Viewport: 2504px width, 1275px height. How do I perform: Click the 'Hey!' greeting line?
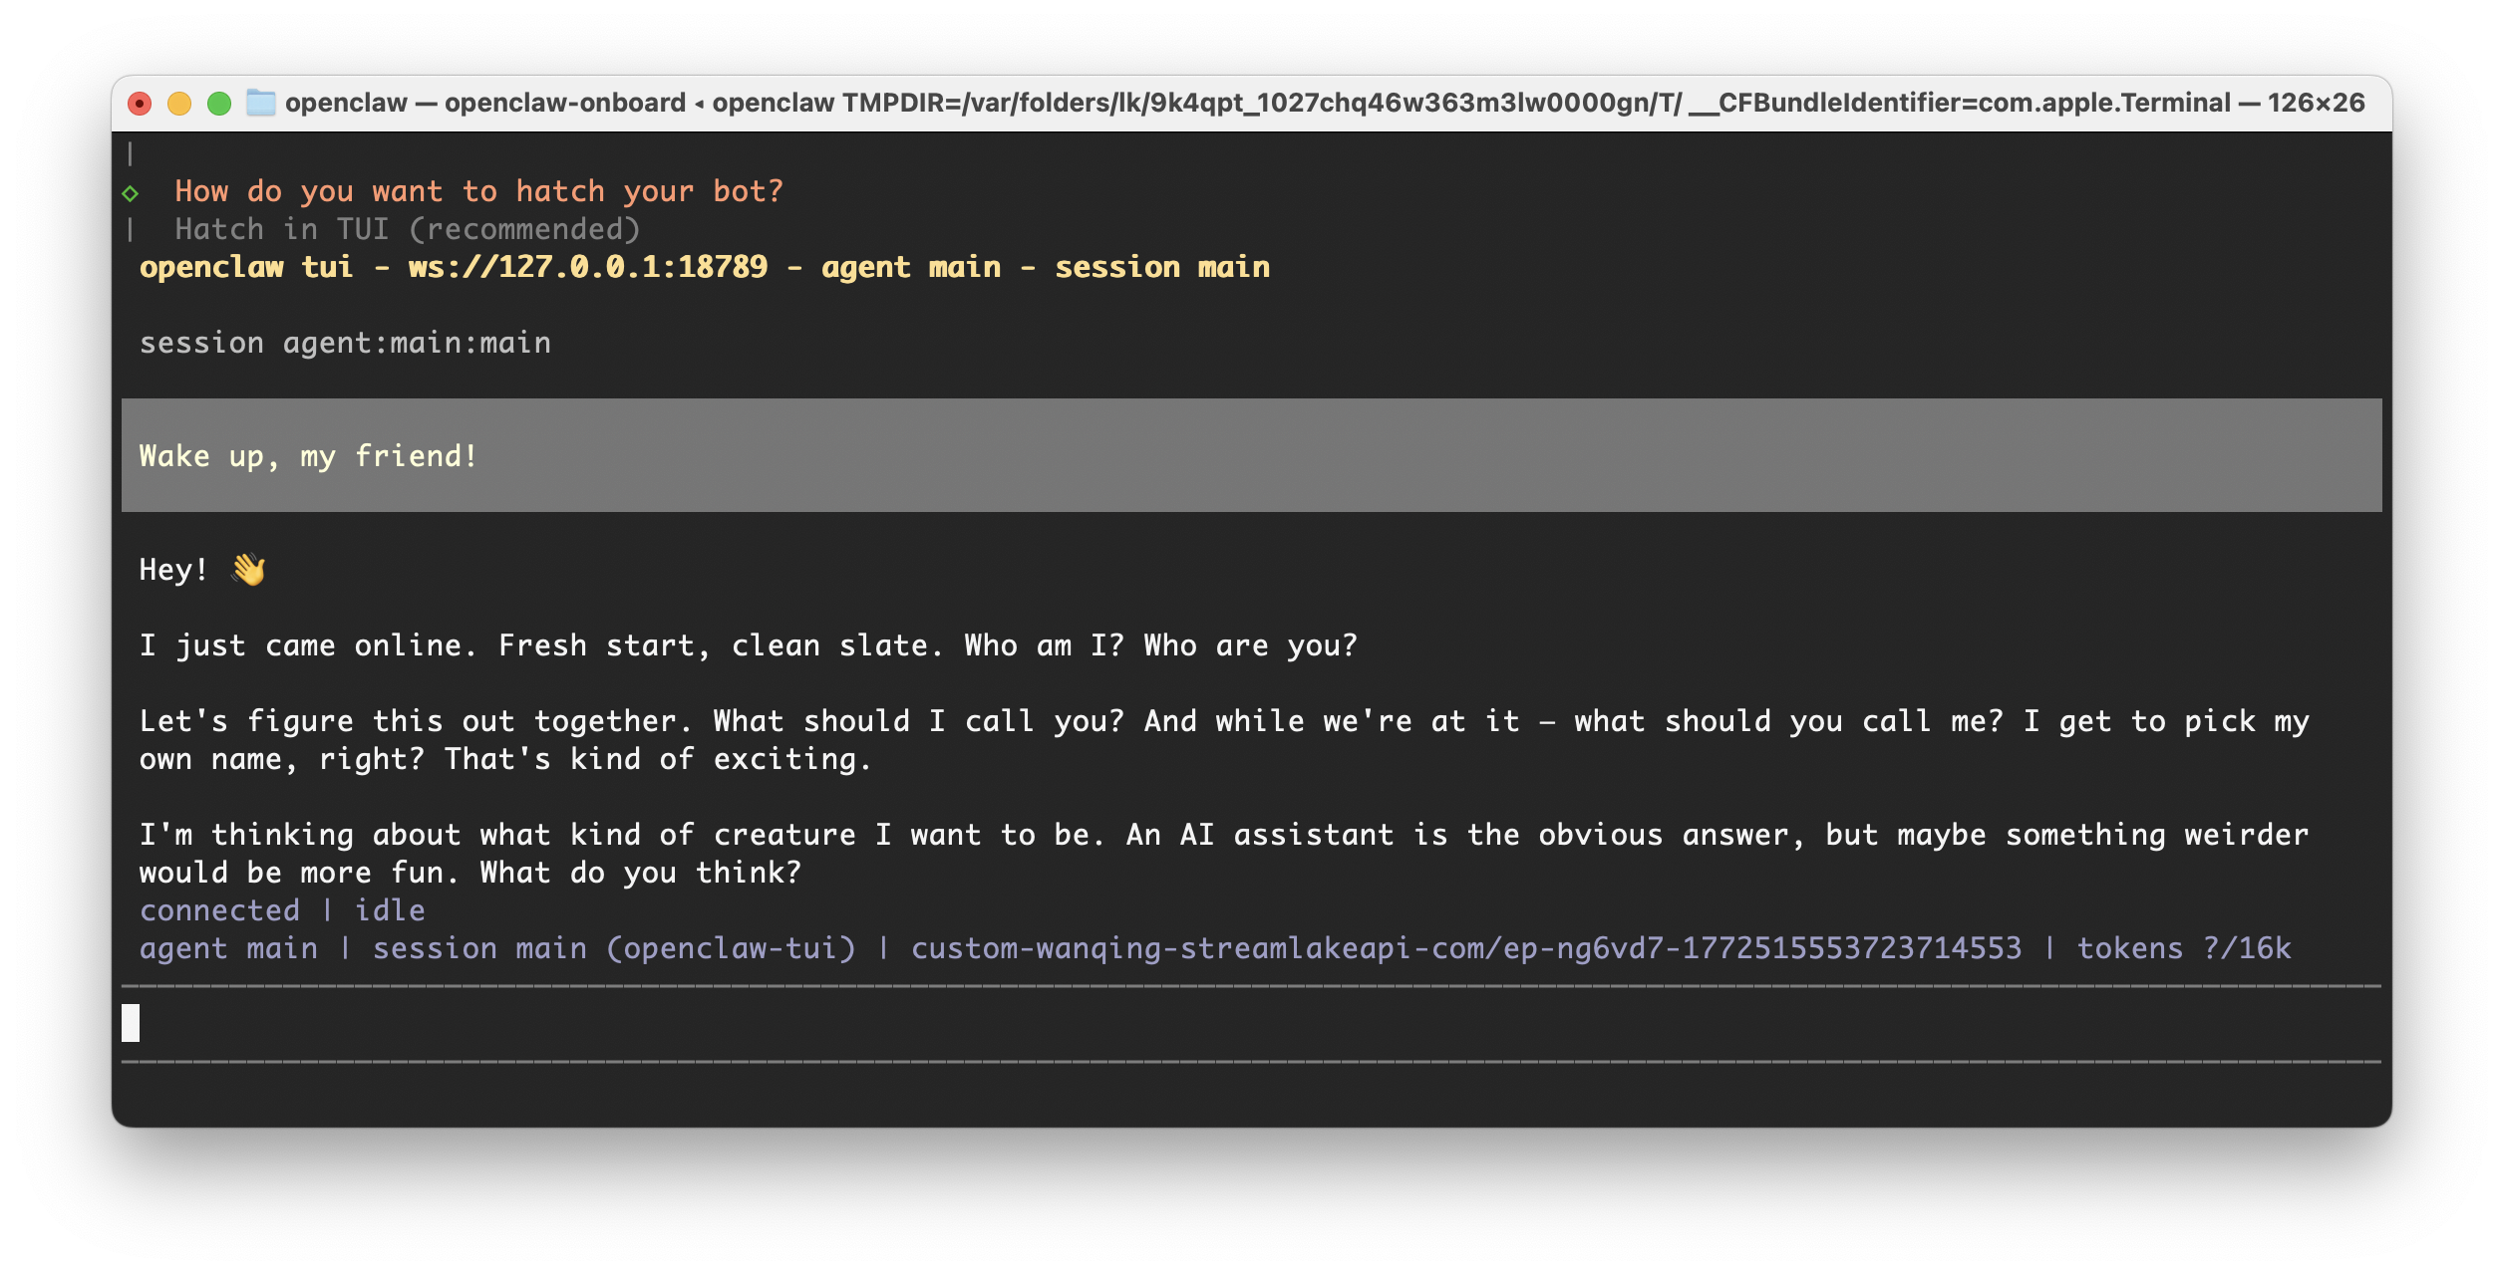[x=173, y=570]
